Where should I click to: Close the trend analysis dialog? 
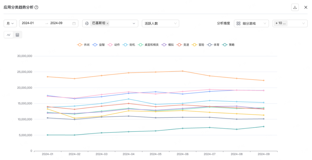pyautogui.click(x=306, y=7)
